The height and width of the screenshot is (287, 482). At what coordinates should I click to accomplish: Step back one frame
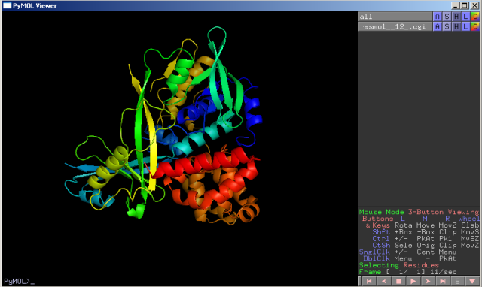(x=384, y=281)
